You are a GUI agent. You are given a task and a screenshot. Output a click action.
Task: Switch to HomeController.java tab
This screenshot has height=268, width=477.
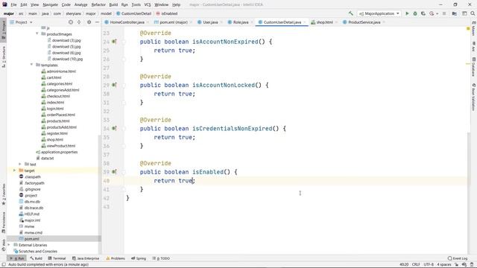click(127, 22)
